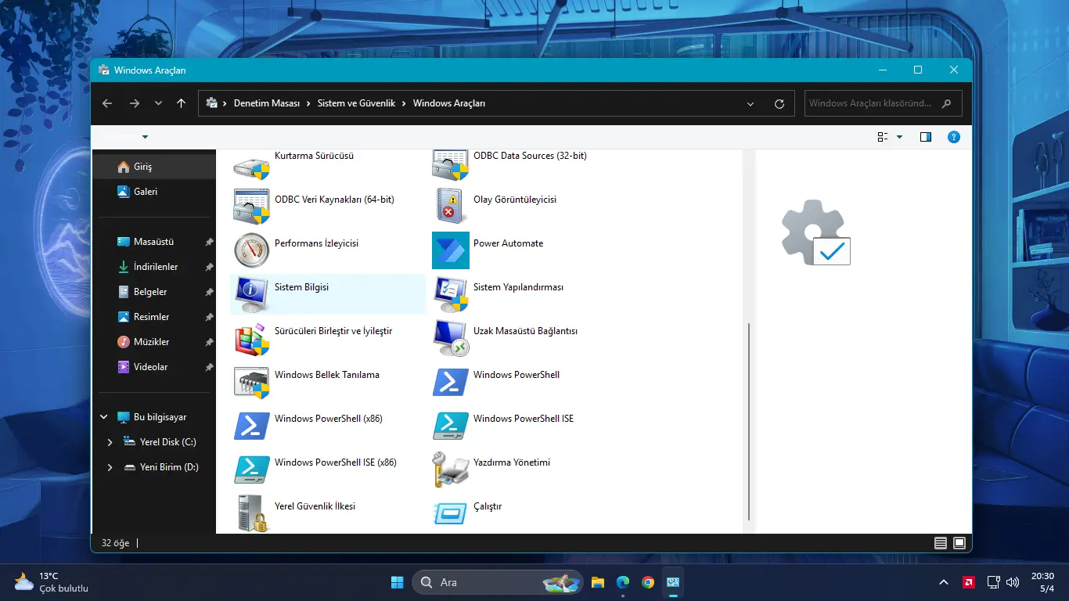The width and height of the screenshot is (1069, 601).
Task: Launch Windows PowerShell (x86) icon
Action: (x=252, y=425)
